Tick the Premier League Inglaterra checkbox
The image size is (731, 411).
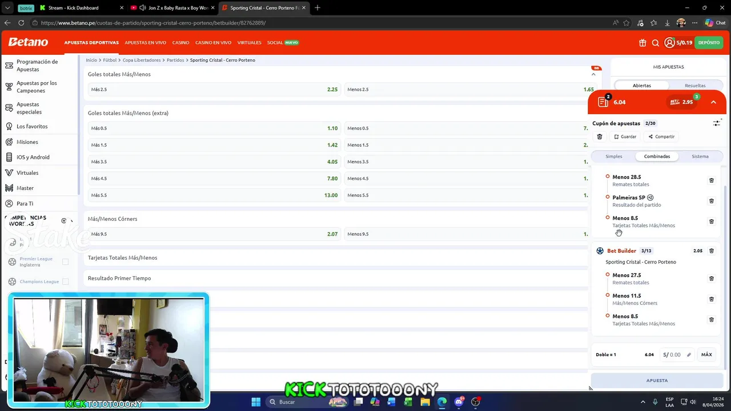pos(65,262)
